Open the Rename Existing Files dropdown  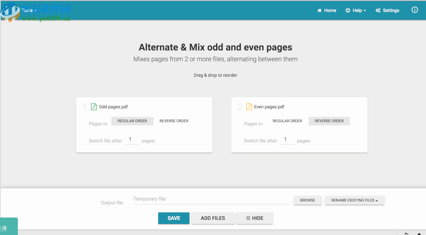(354, 200)
